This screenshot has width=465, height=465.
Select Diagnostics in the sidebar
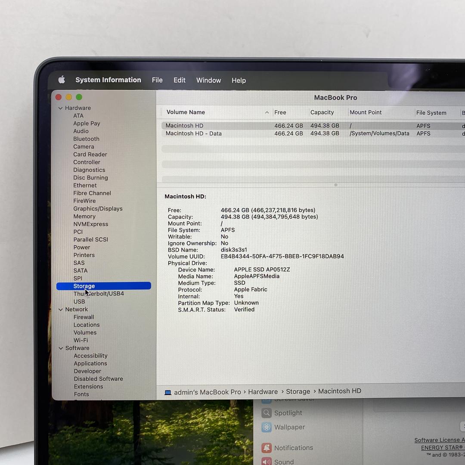[x=89, y=170]
